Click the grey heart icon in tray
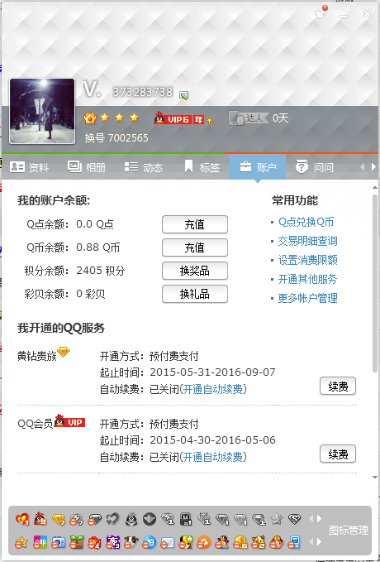 [x=113, y=519]
